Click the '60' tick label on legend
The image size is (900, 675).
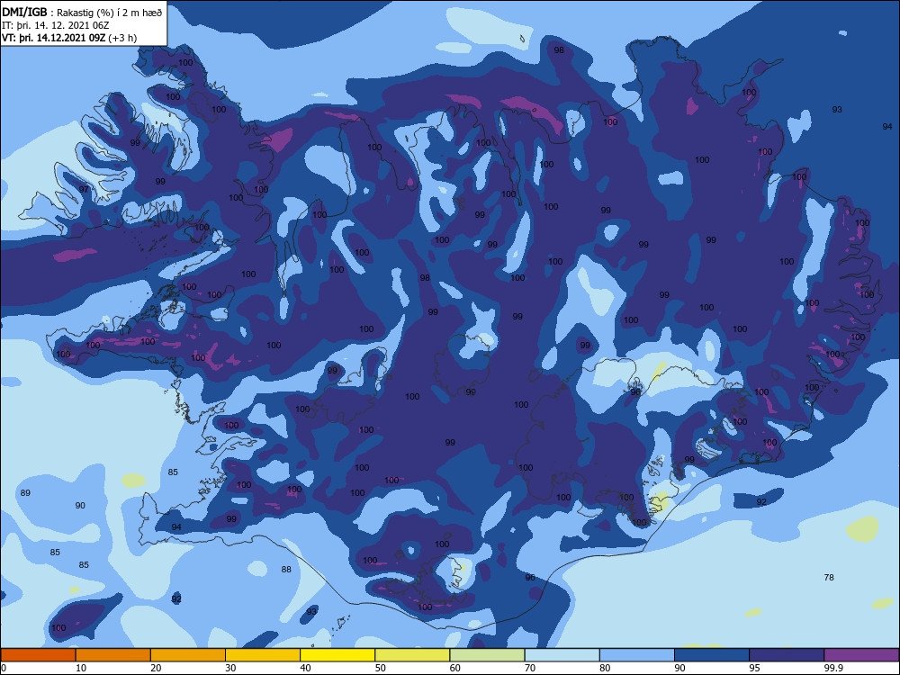455,668
